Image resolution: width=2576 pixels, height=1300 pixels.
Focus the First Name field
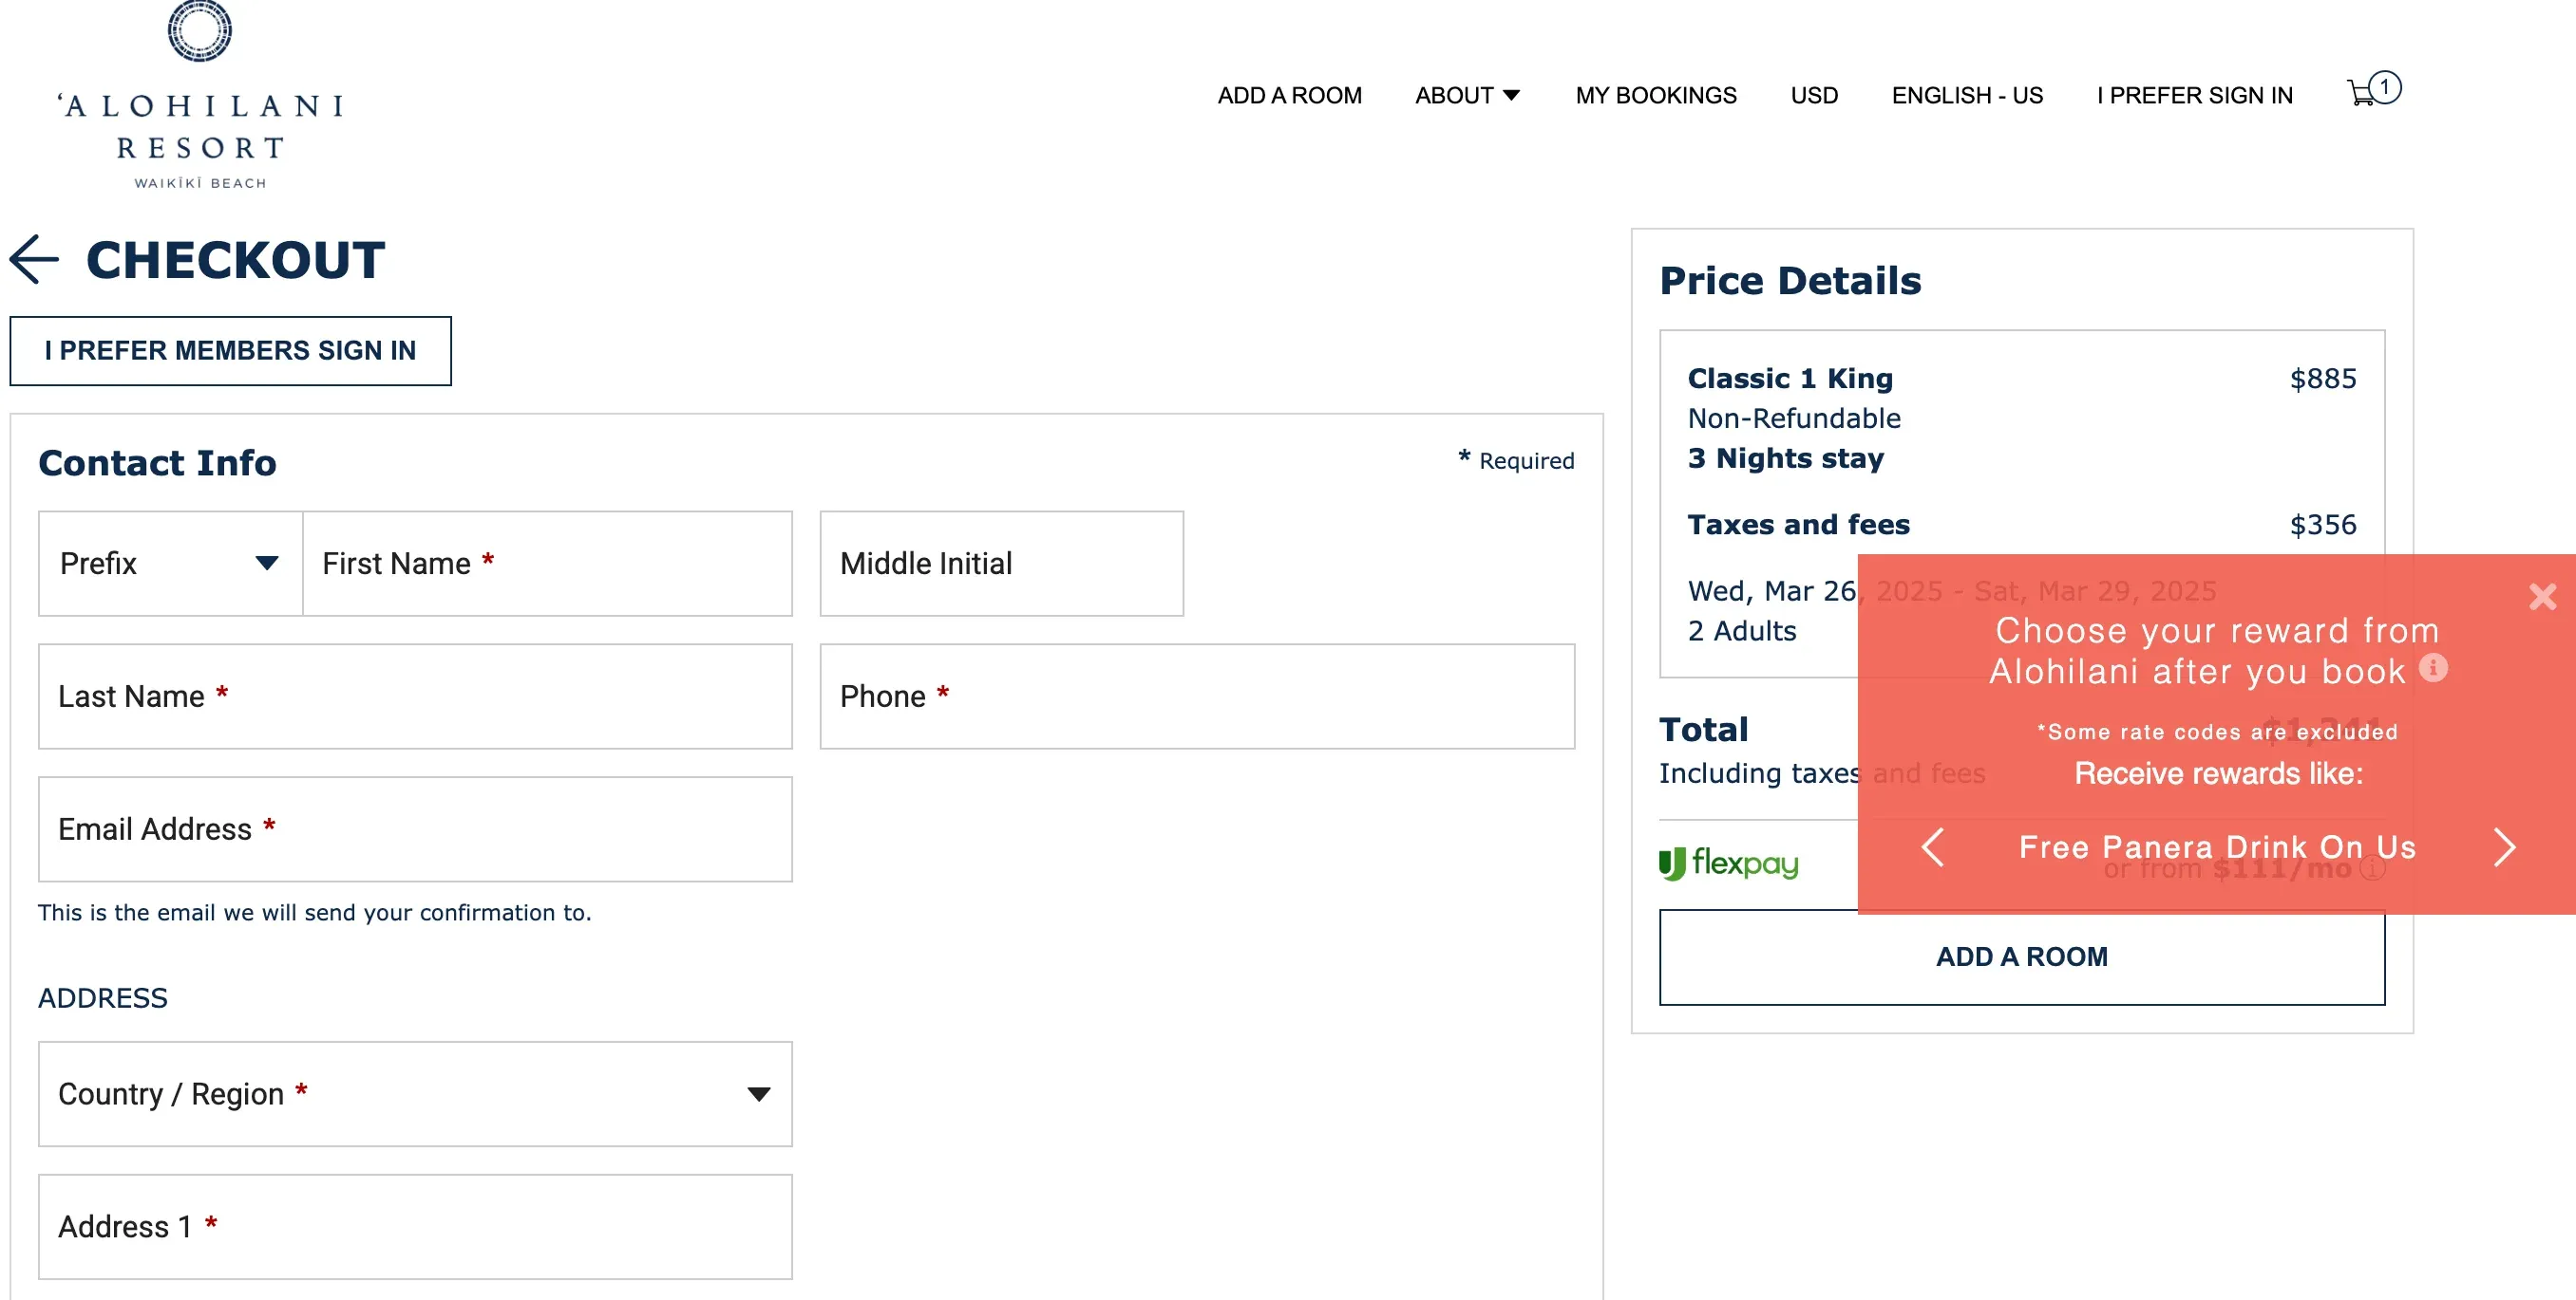coord(547,564)
